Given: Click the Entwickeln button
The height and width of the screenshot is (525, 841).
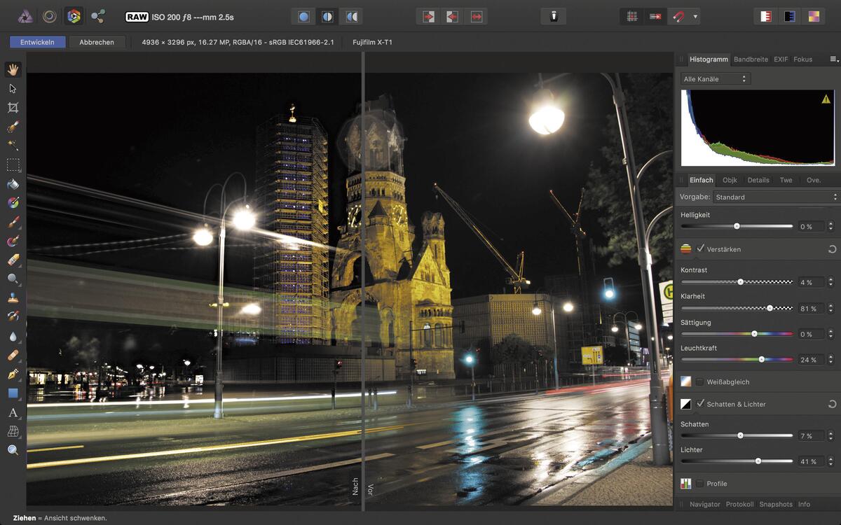Looking at the screenshot, I should 37,42.
